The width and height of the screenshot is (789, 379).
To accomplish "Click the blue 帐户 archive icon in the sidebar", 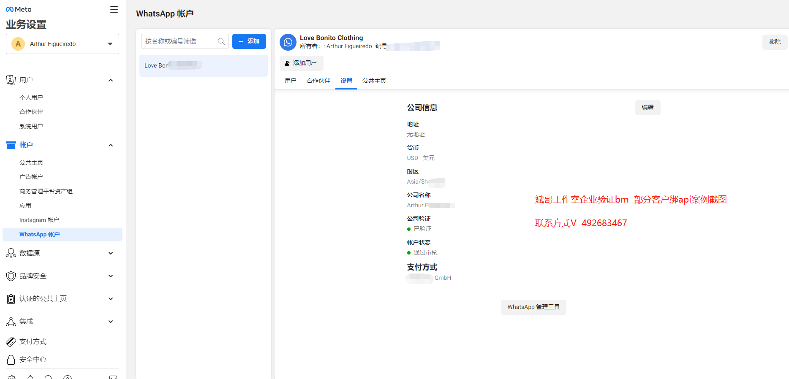I will click(x=11, y=145).
